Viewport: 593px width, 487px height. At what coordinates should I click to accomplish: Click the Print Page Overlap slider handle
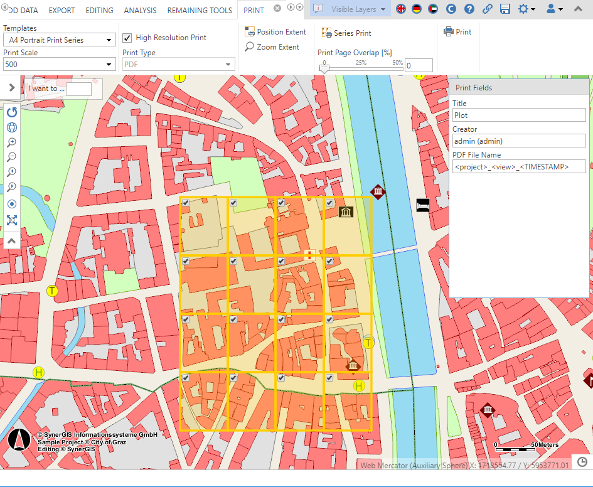coord(324,70)
